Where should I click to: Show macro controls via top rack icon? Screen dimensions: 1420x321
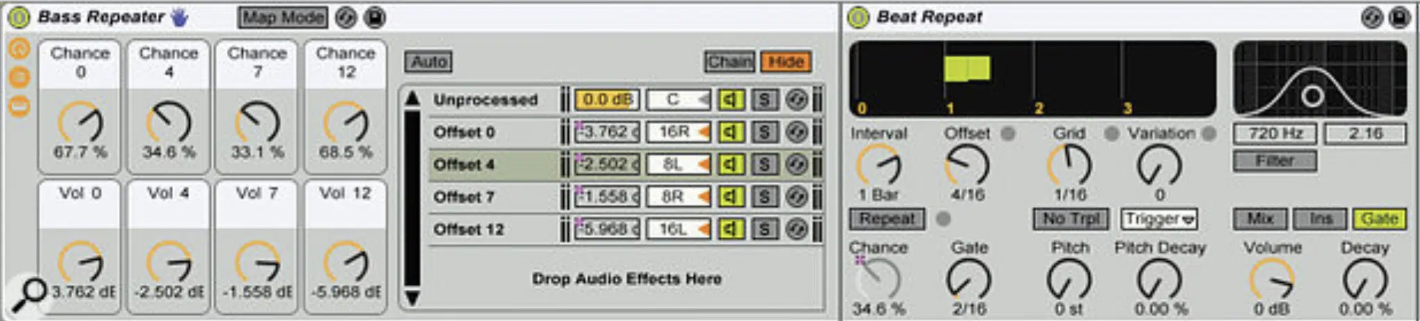19,48
